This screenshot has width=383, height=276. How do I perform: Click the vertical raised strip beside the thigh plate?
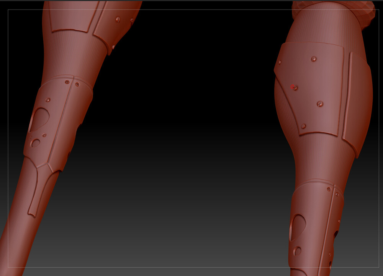point(347,95)
